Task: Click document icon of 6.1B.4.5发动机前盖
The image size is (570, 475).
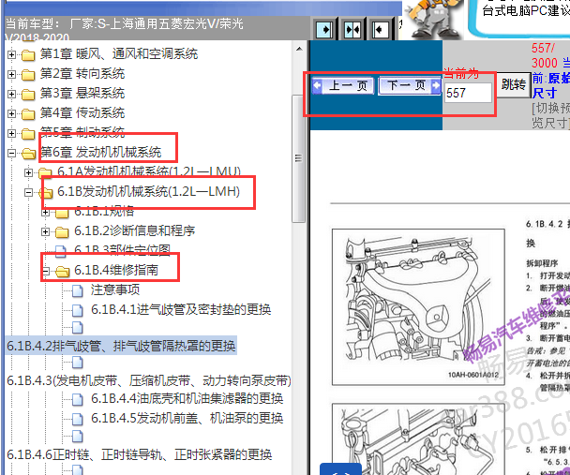Action: tap(78, 419)
